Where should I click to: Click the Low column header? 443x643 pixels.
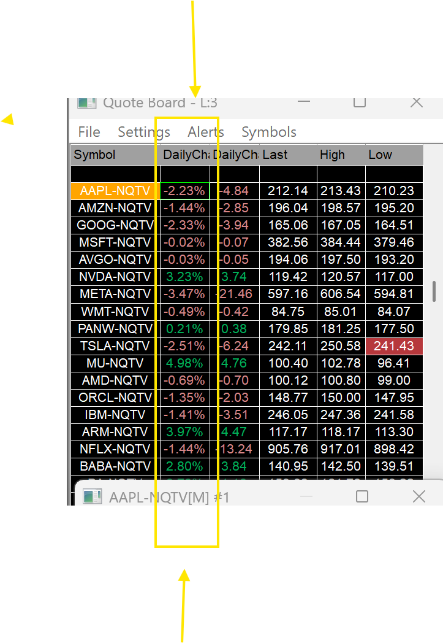pos(394,155)
